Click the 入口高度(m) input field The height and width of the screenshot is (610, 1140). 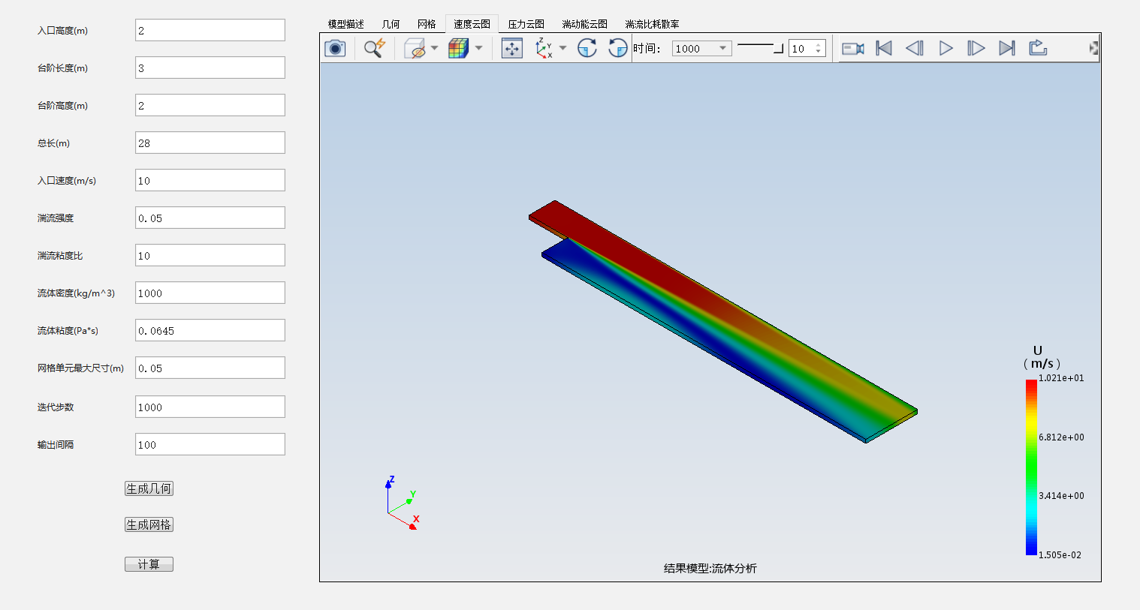click(210, 30)
